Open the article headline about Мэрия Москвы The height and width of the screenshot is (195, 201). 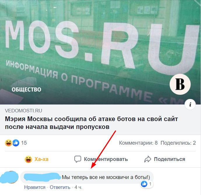coord(91,123)
